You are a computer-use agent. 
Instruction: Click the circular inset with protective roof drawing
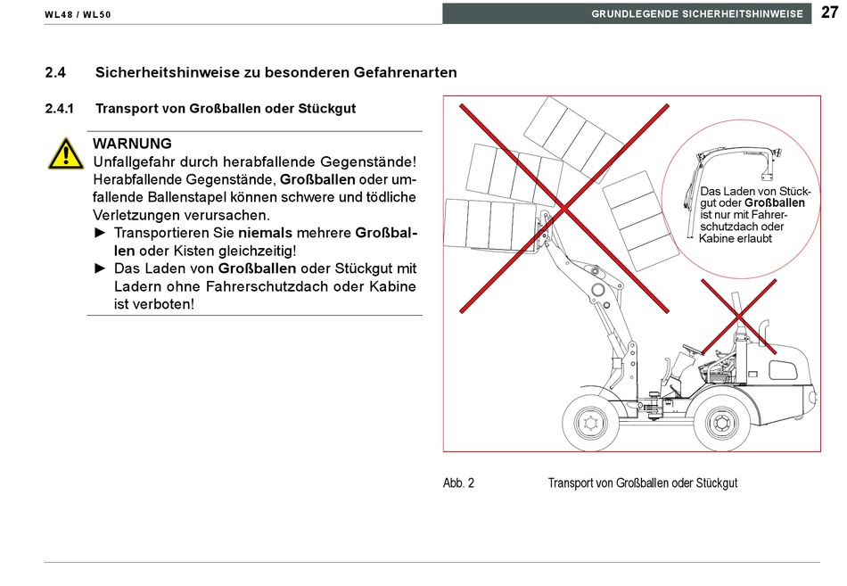741,199
